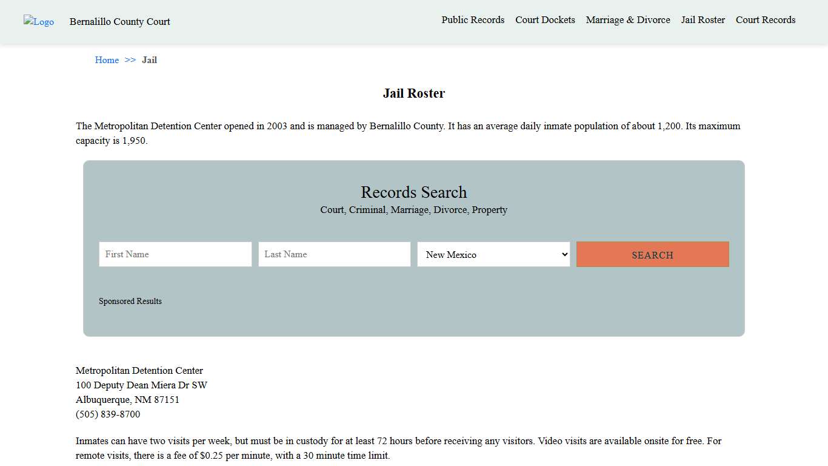Click the Records Search heading
This screenshot has width=828, height=466.
[413, 192]
